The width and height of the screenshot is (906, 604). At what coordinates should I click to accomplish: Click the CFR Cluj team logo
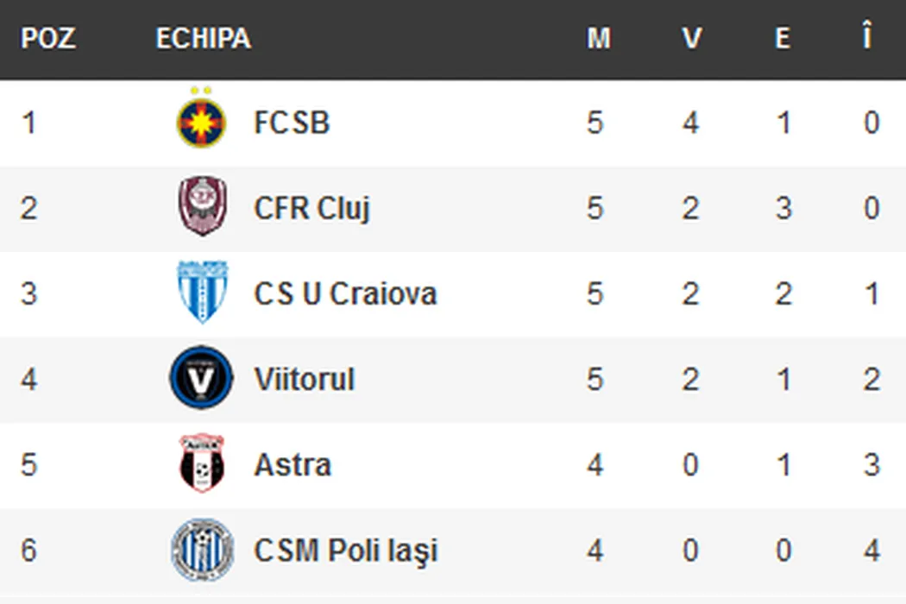[201, 207]
